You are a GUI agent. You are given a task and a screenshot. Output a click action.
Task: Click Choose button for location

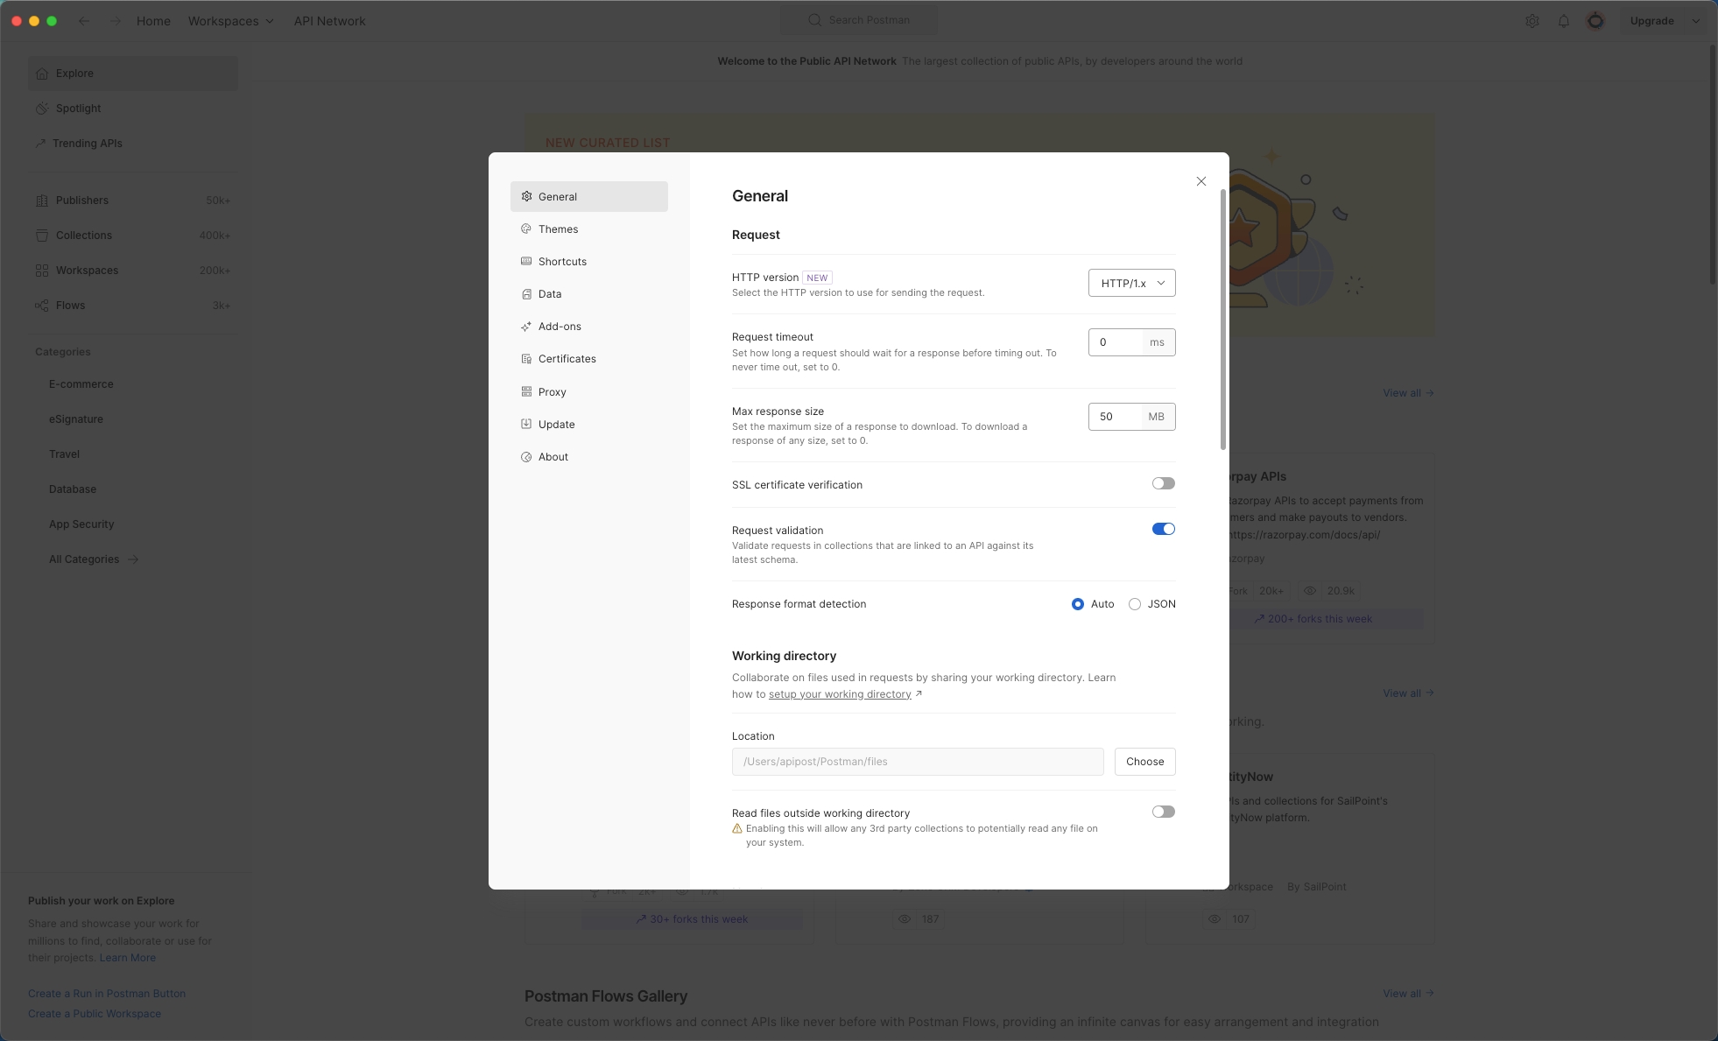click(x=1144, y=762)
